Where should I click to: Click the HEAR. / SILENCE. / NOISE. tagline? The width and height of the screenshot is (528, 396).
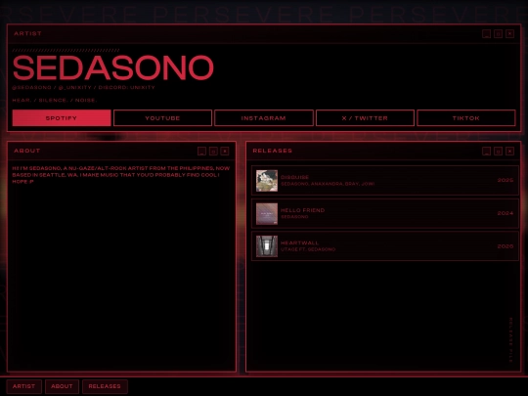pyautogui.click(x=55, y=100)
